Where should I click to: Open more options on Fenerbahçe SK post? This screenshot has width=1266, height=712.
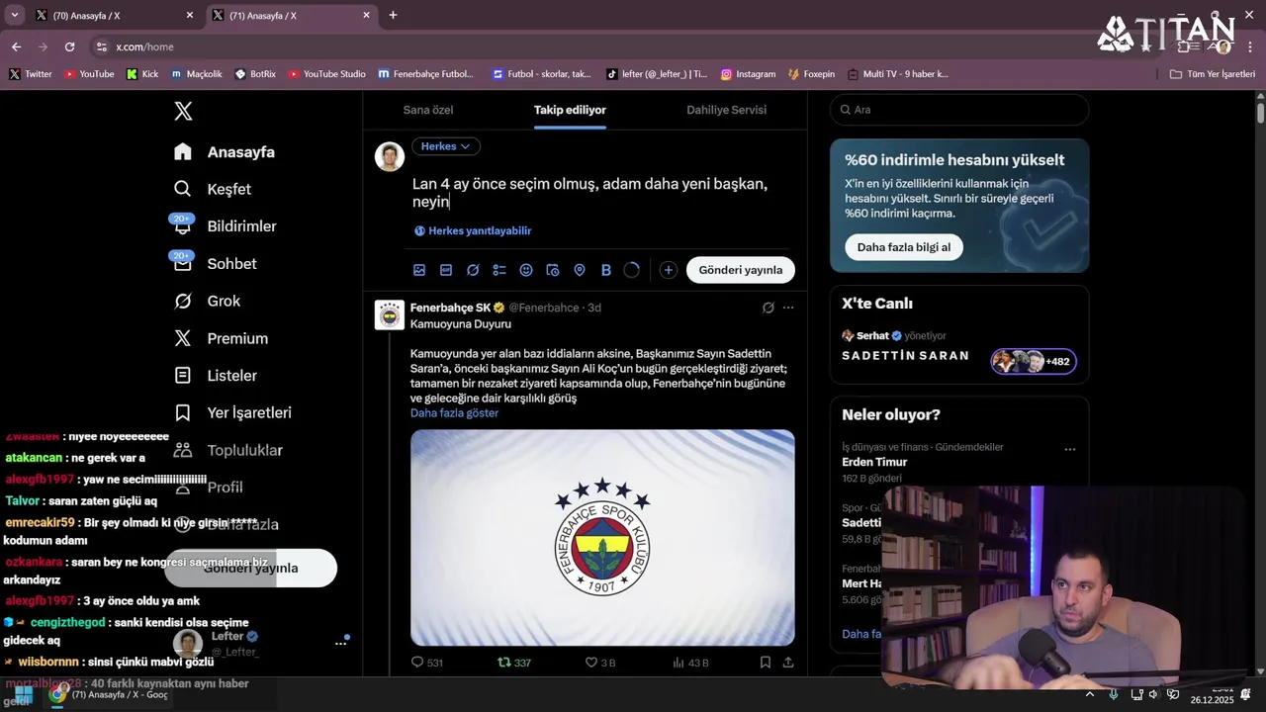(x=788, y=308)
